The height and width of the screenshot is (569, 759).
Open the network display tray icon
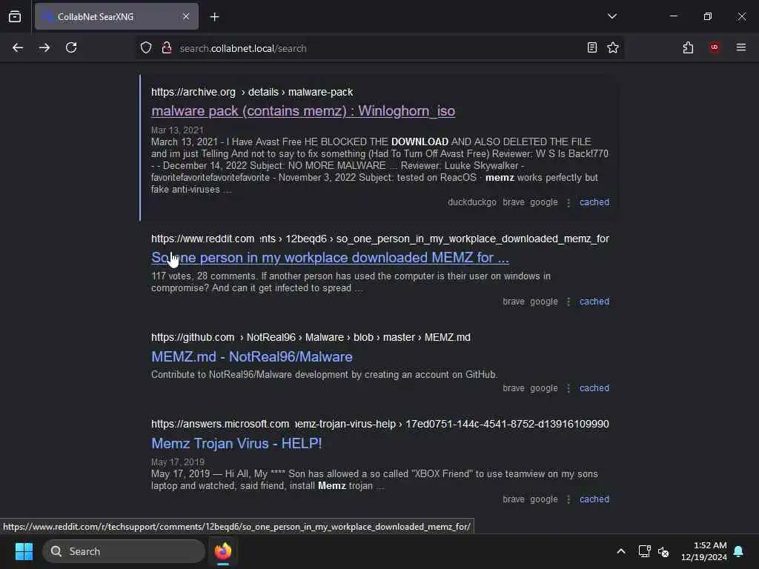point(644,551)
